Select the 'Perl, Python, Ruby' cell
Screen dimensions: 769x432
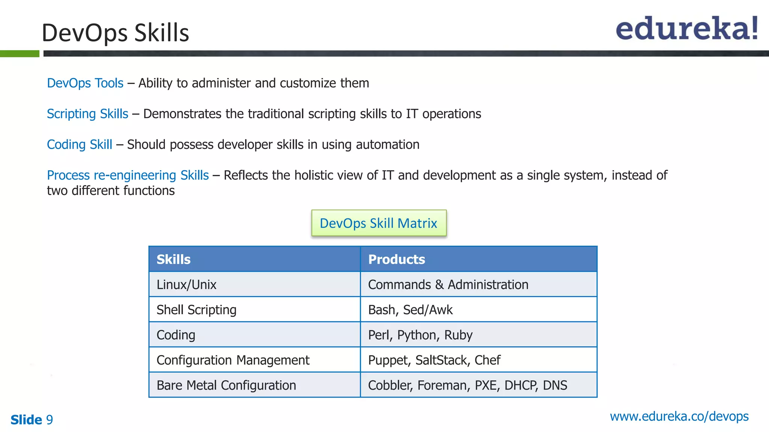[479, 334]
